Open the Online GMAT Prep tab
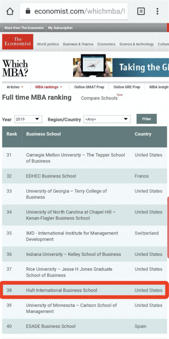Image resolution: width=169 pixels, height=339 pixels. 89,87
